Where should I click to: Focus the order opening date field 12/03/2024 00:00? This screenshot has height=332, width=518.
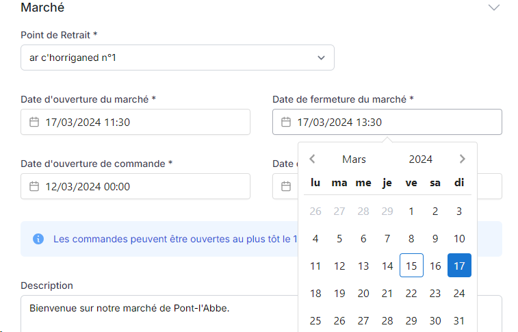135,186
